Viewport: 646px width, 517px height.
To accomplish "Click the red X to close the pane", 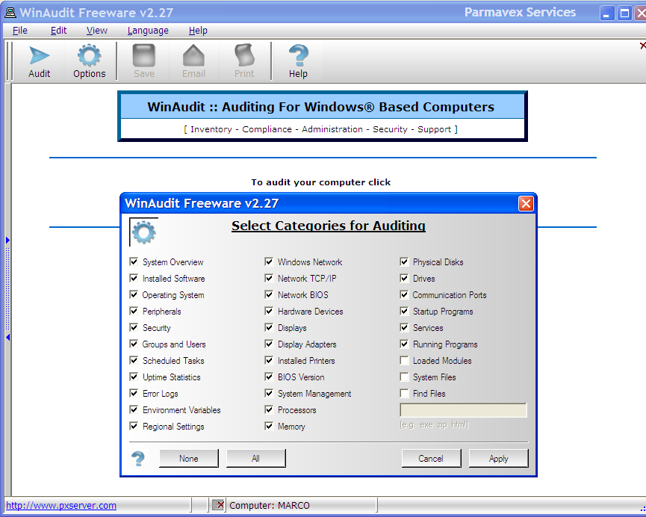I will point(642,46).
